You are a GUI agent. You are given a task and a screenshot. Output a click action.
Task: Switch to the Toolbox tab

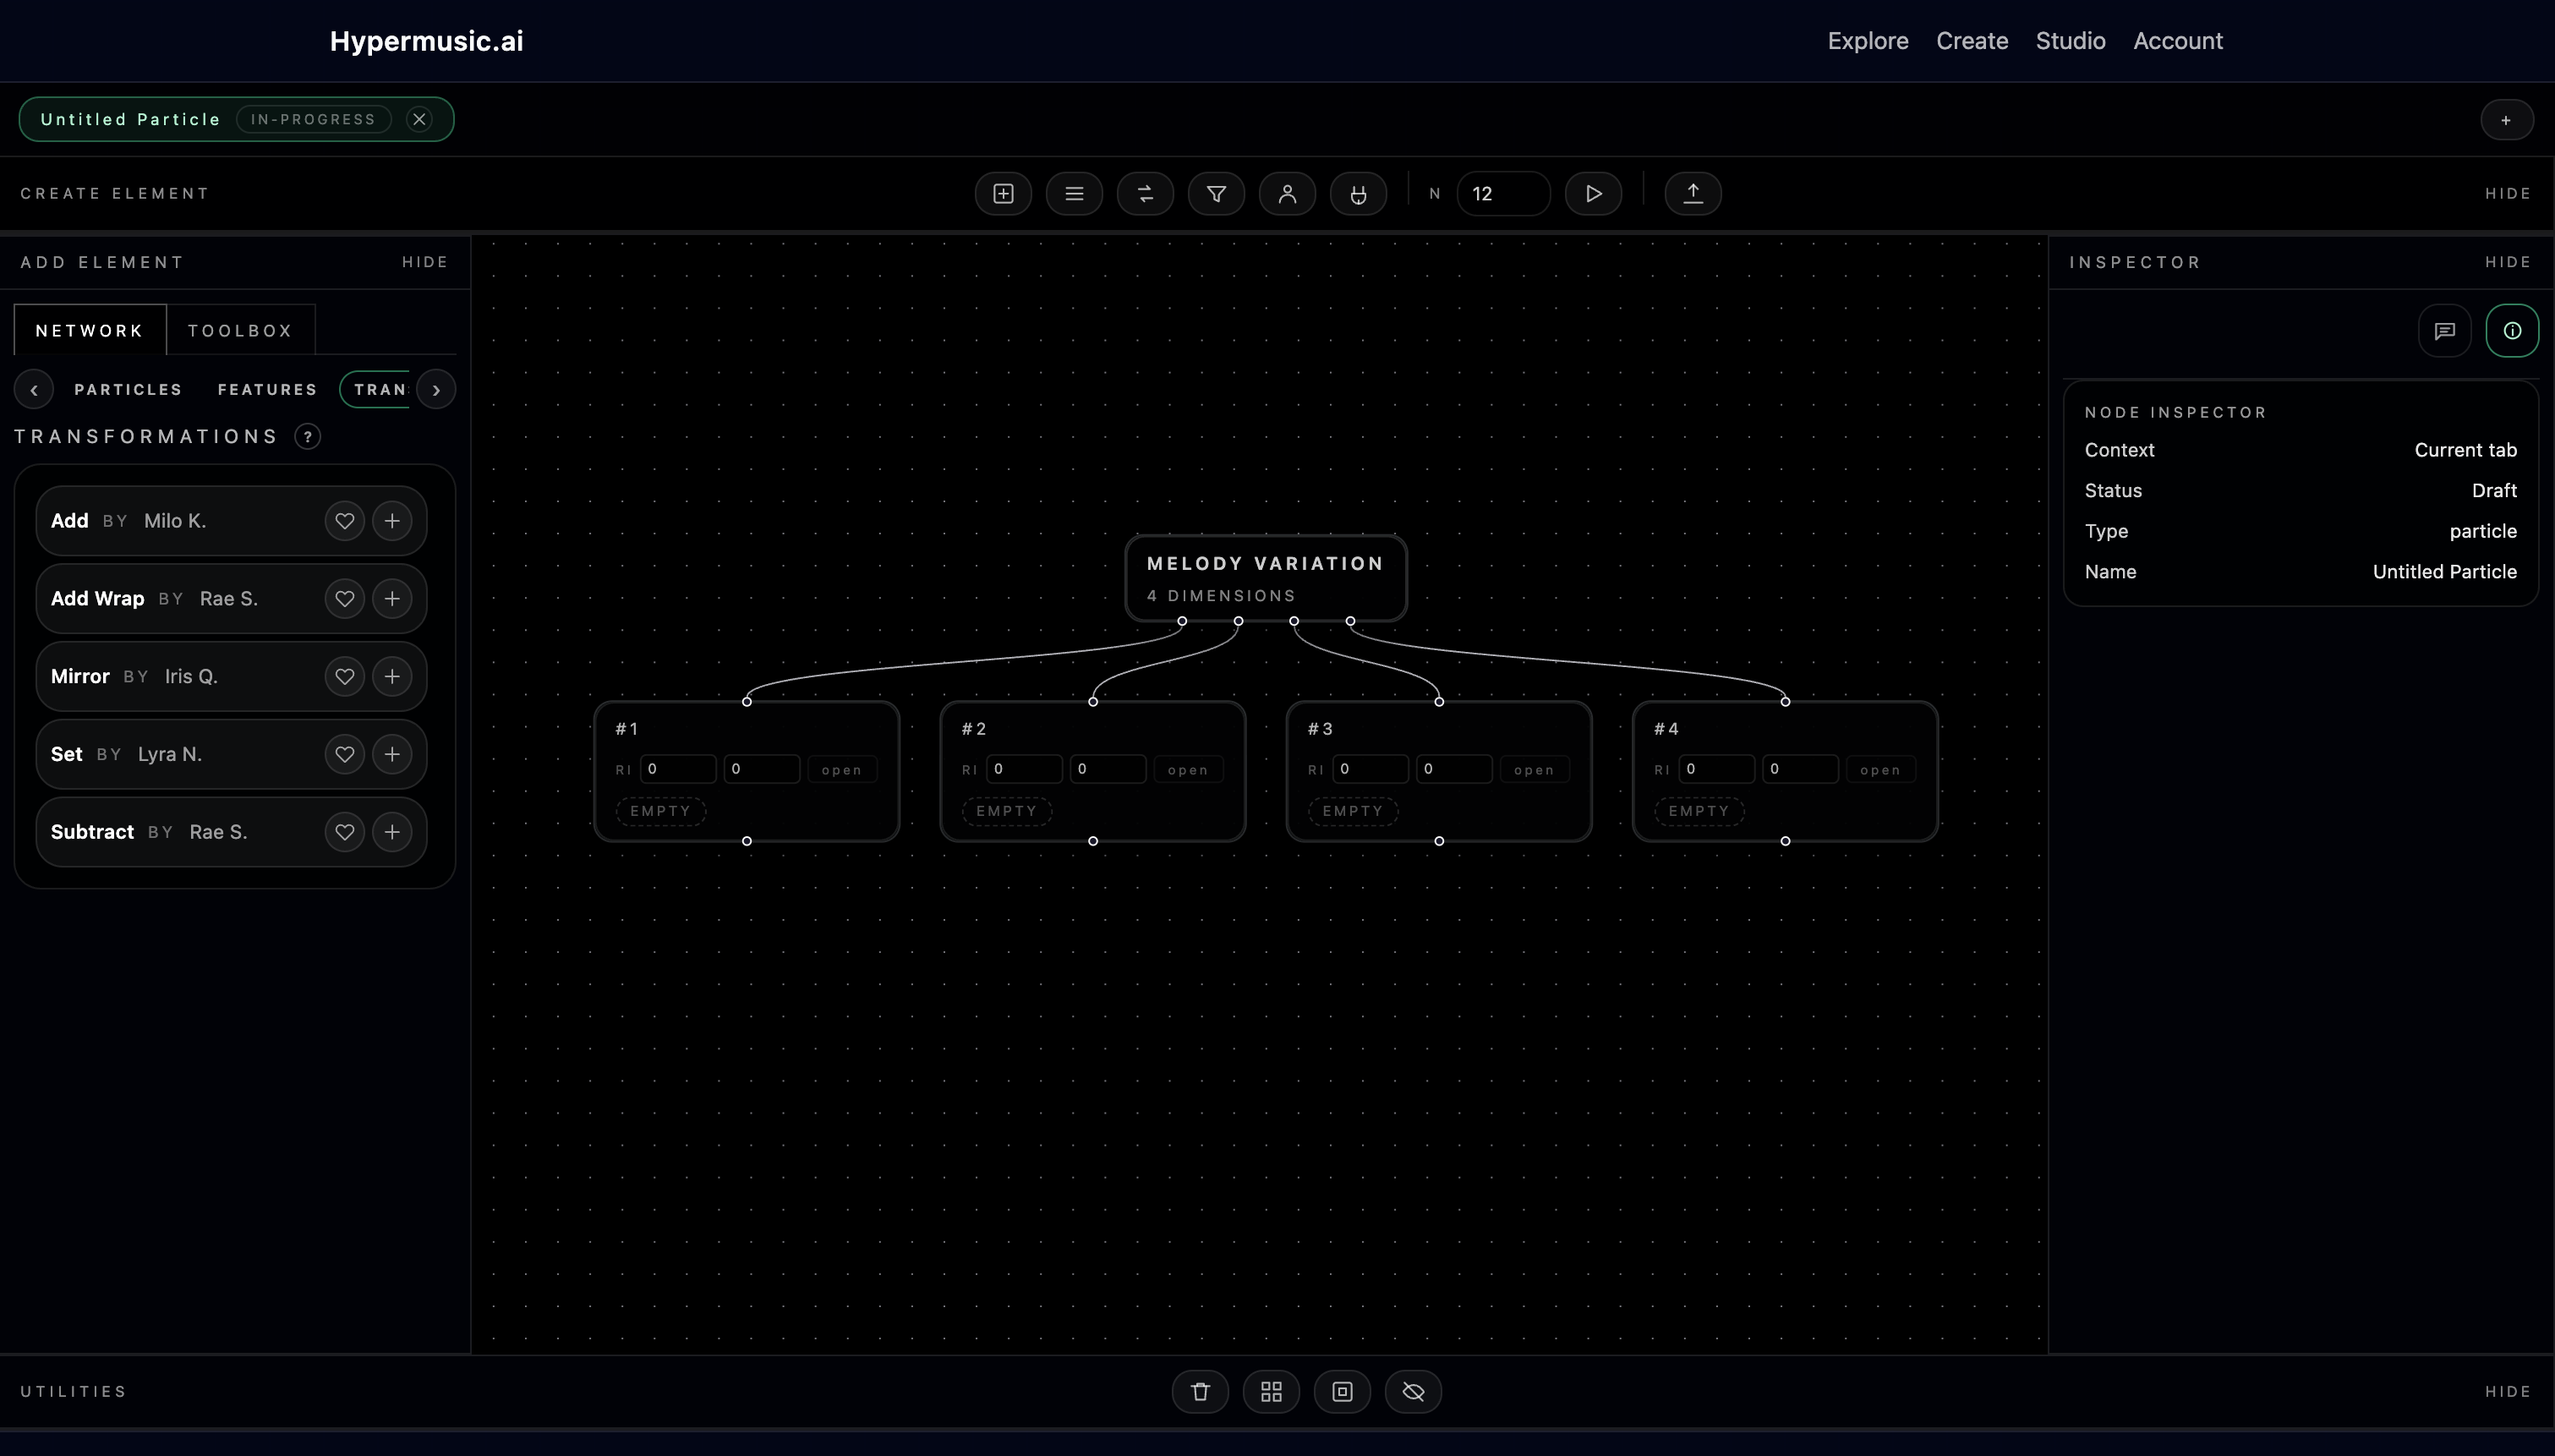(x=240, y=331)
